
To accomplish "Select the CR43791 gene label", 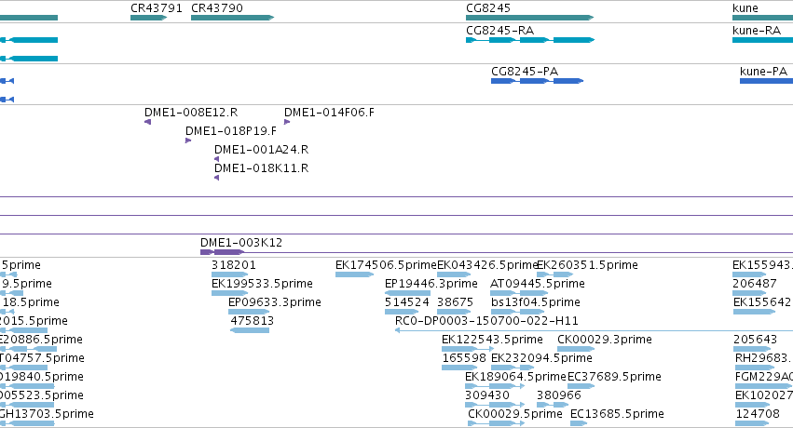I will [157, 8].
